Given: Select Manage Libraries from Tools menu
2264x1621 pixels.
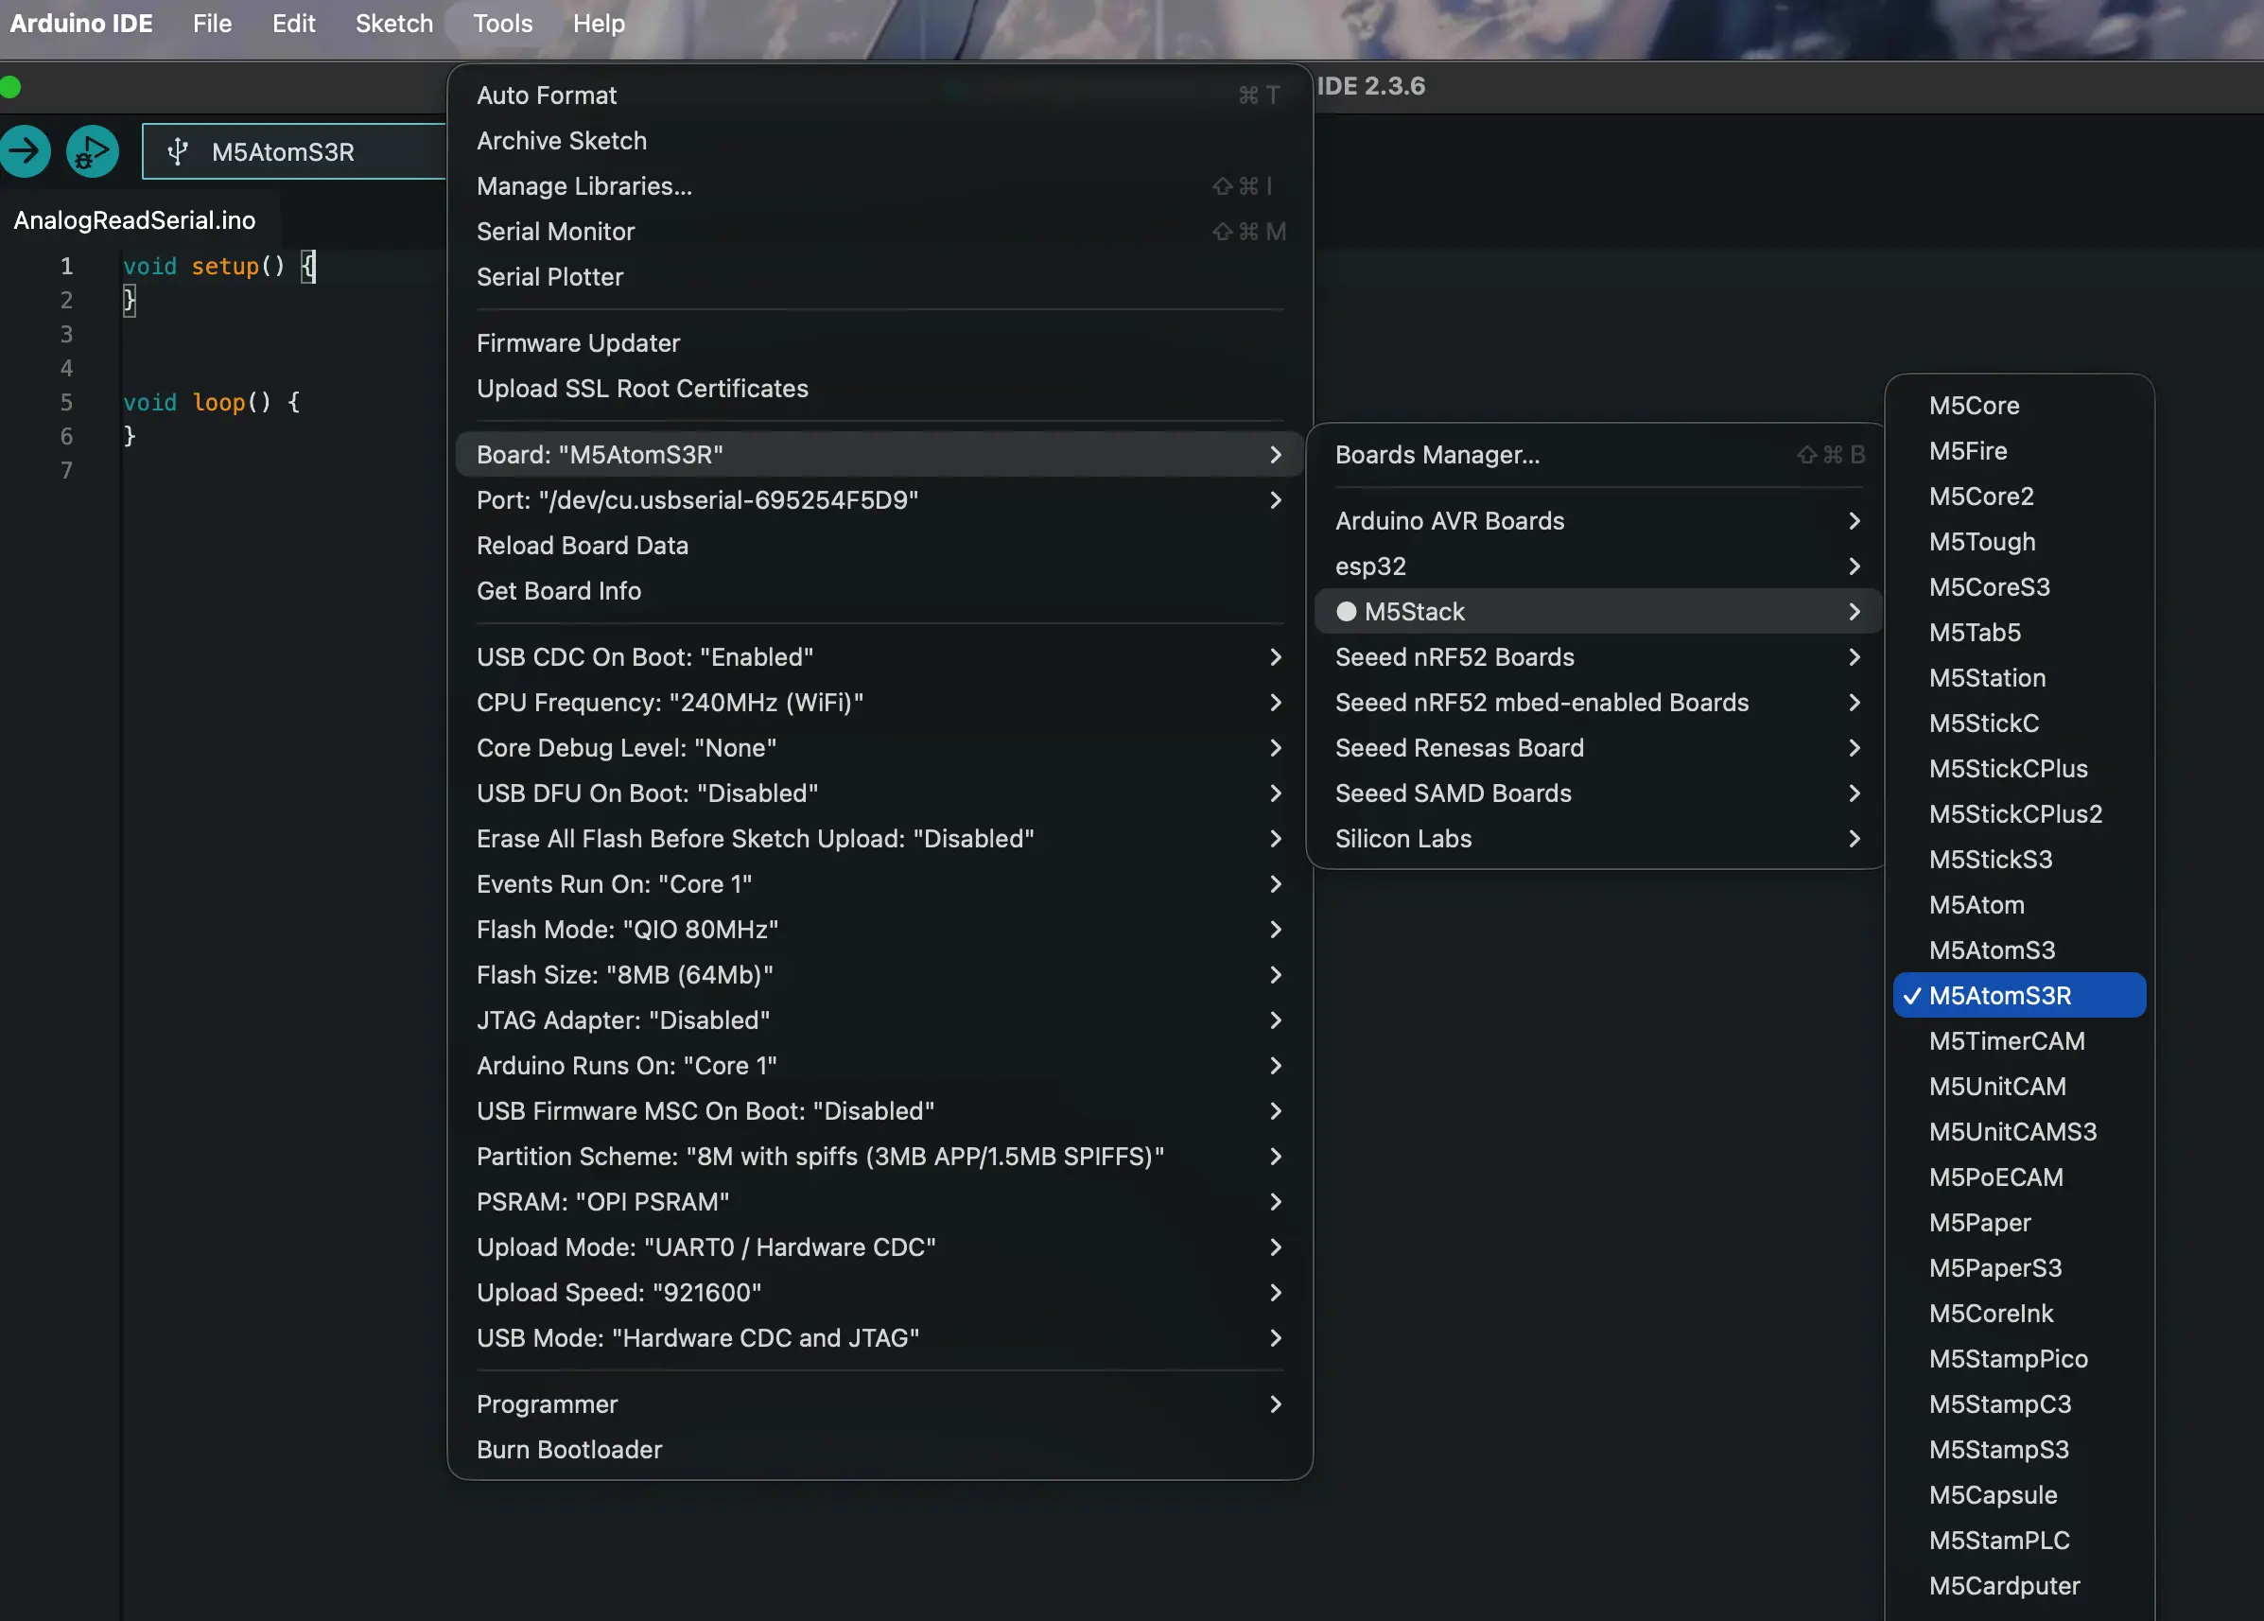Looking at the screenshot, I should point(584,185).
